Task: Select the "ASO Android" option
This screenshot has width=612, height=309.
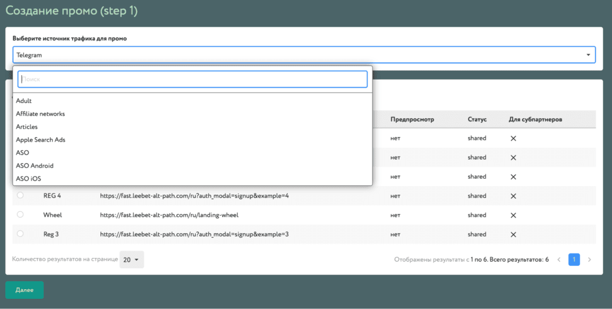Action: coord(35,166)
